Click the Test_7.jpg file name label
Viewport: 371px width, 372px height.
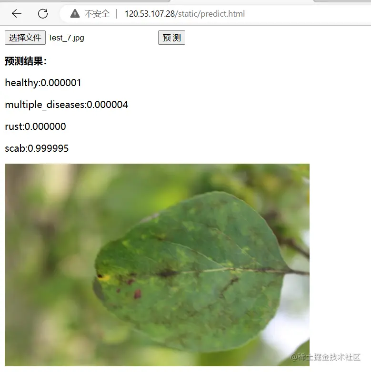66,38
